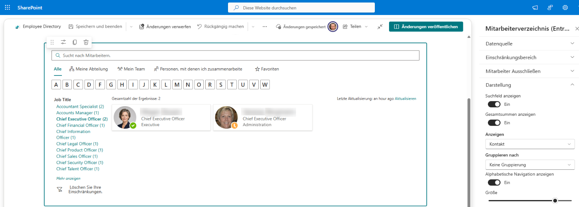Click Löschen Sie Ihre Einschränkungen text
Screen dimensions: 579x207
pos(85,189)
